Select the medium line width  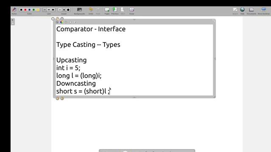coord(49,10)
